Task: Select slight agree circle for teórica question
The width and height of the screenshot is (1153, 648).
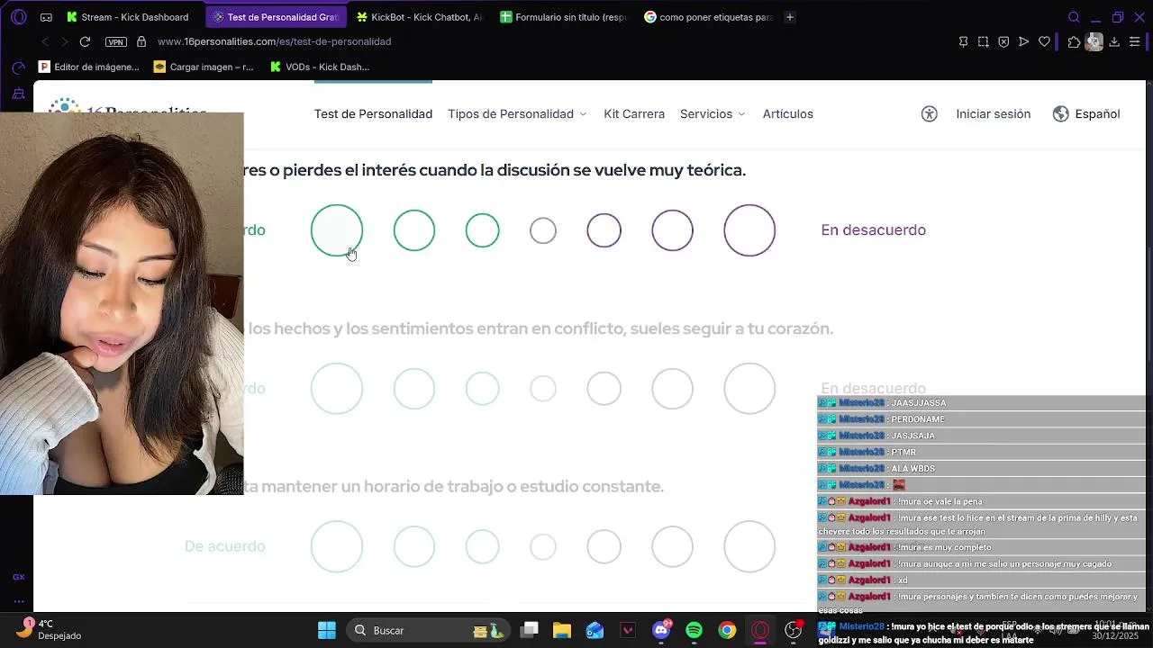Action: [482, 230]
